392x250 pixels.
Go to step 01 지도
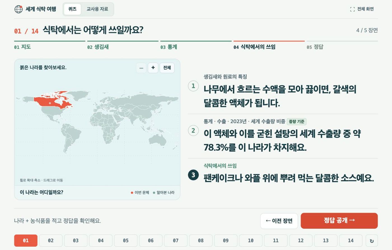tap(50, 46)
